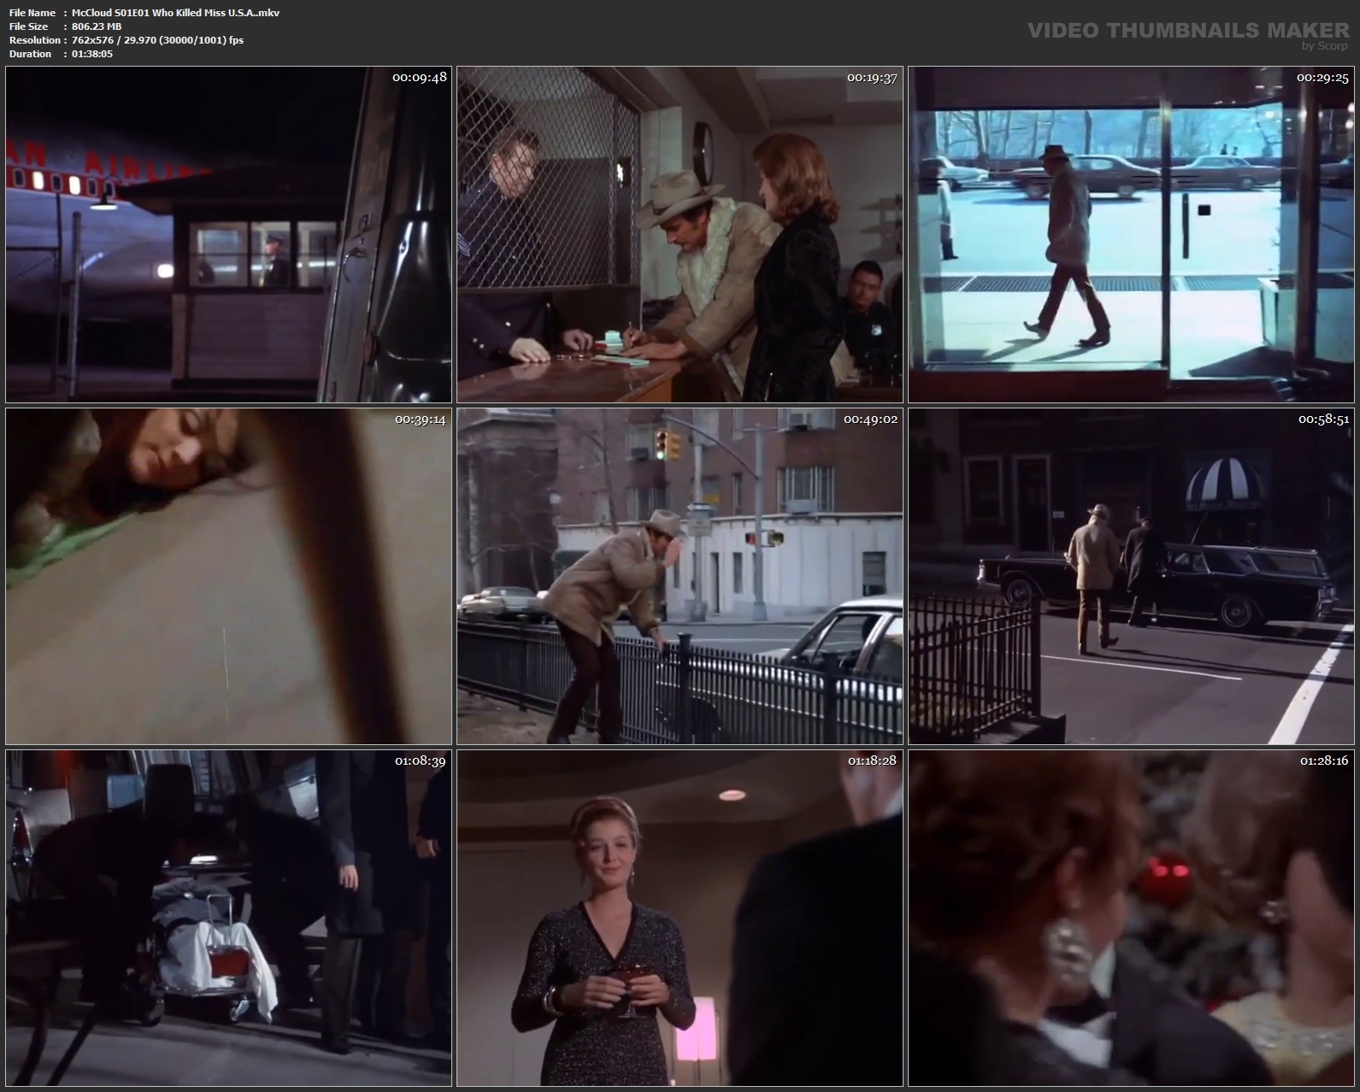This screenshot has height=1092, width=1360.
Task: Open the thumbnail at 01:18:28
Action: 680,918
